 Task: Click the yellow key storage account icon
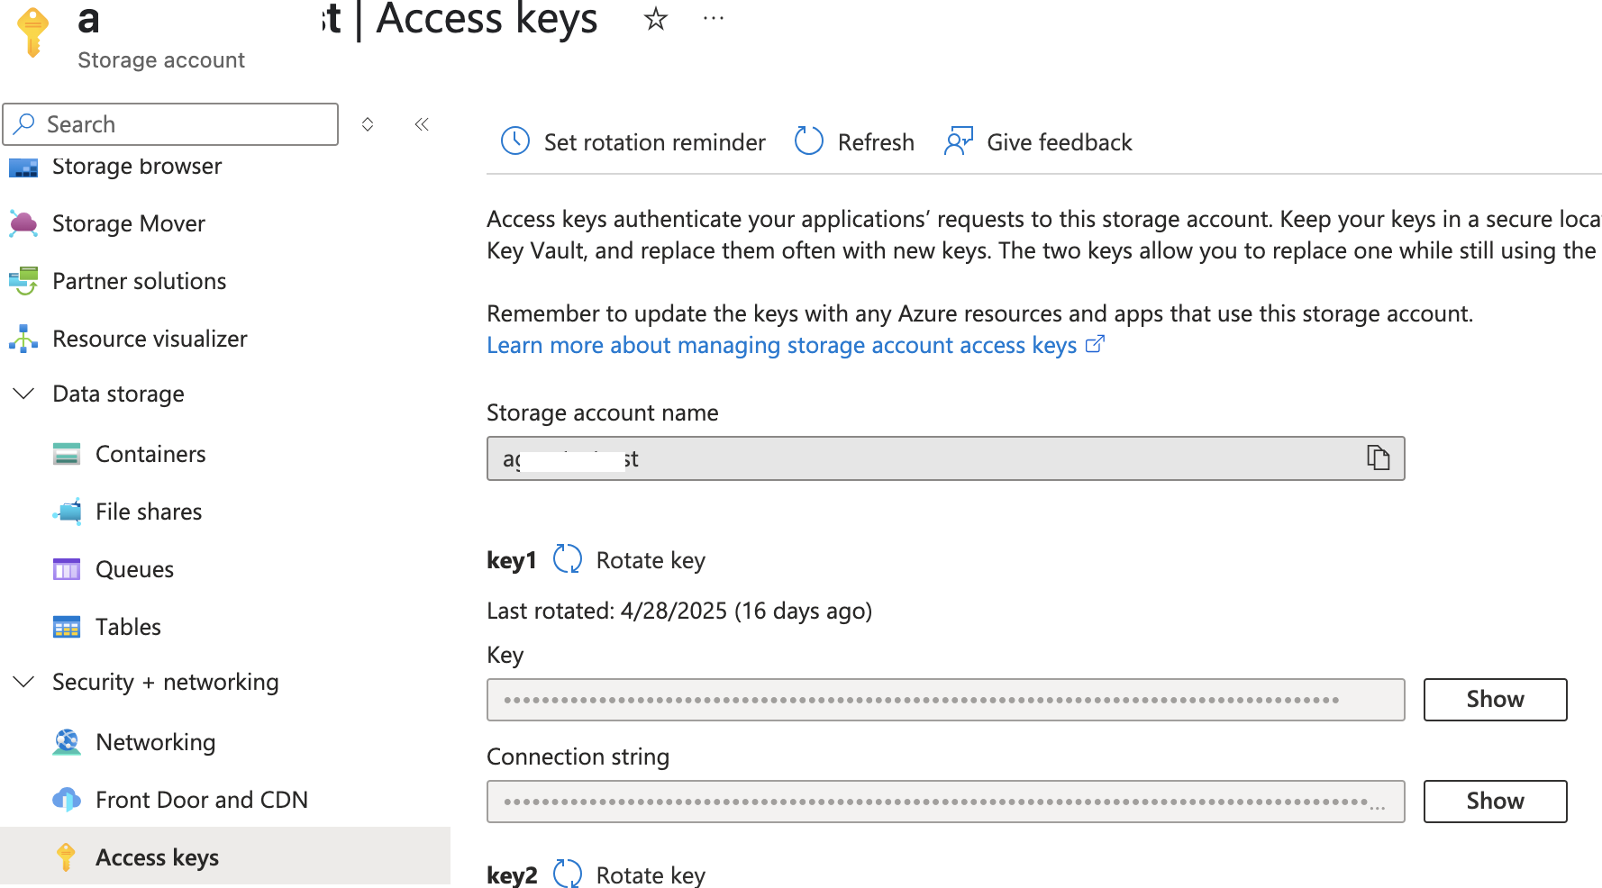point(33,32)
